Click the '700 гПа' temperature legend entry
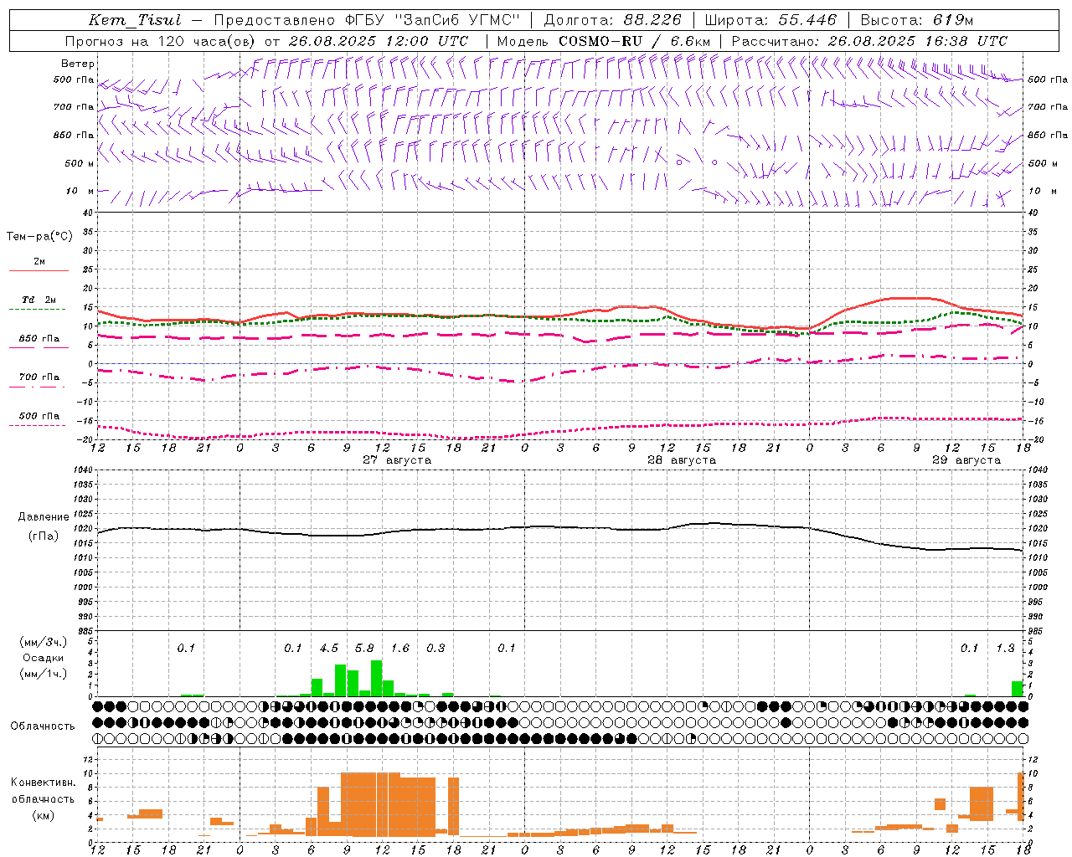This screenshot has height=857, width=1072. (39, 377)
